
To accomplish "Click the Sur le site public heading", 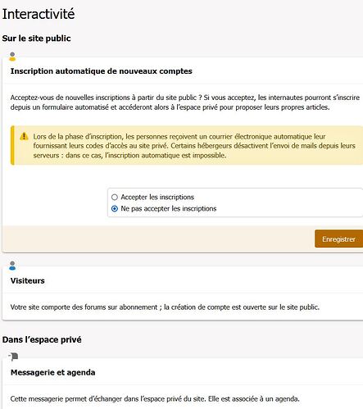I will coord(36,39).
